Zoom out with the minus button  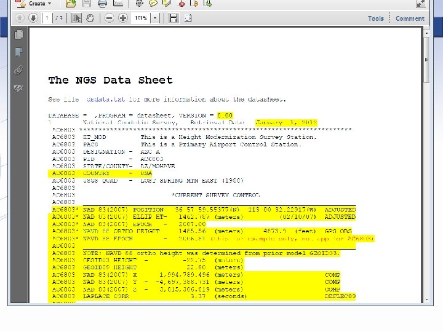pos(109,18)
